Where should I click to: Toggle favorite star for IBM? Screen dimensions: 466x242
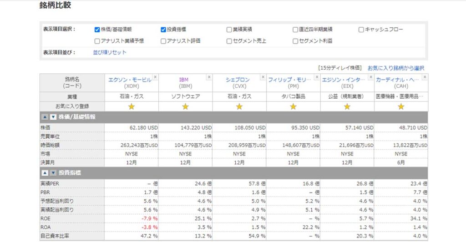pos(186,106)
